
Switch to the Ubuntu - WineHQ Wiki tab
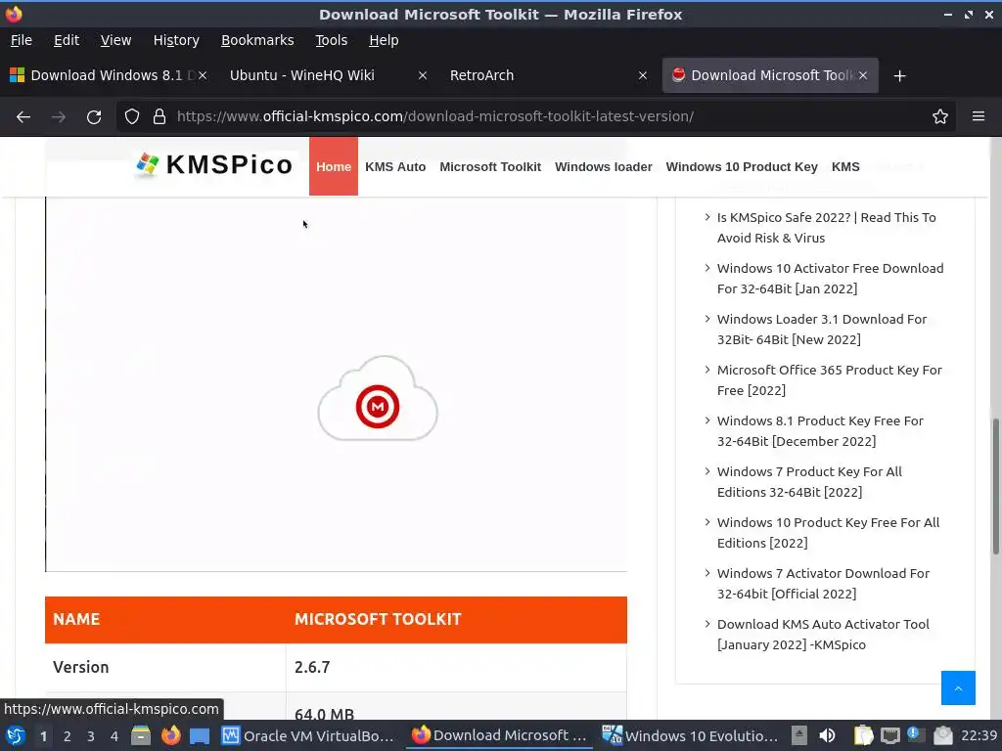pos(326,75)
